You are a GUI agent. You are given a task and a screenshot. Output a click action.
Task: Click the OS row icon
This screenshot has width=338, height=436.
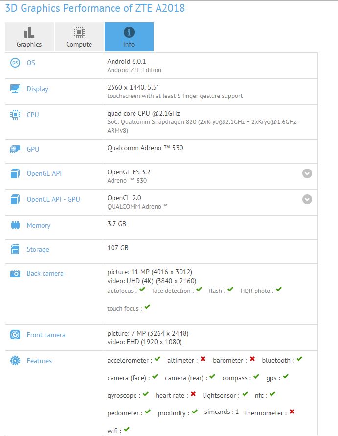coord(15,63)
